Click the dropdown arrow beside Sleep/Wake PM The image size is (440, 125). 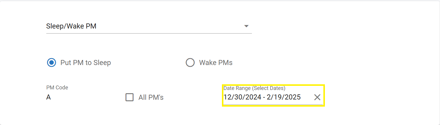click(246, 26)
